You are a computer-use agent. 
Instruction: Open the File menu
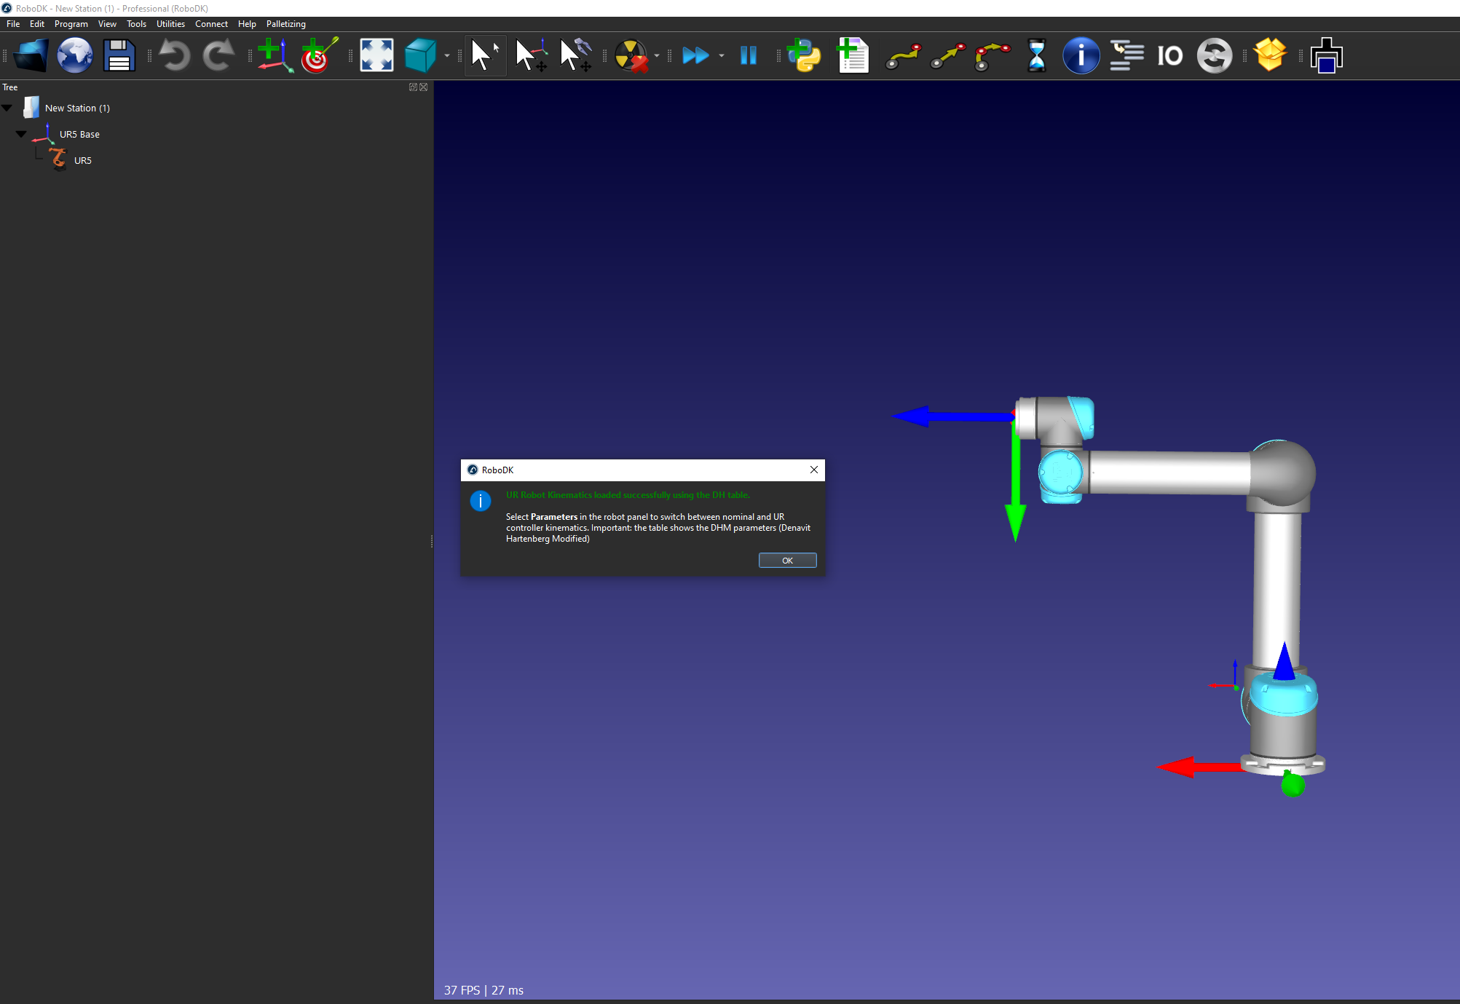point(13,24)
